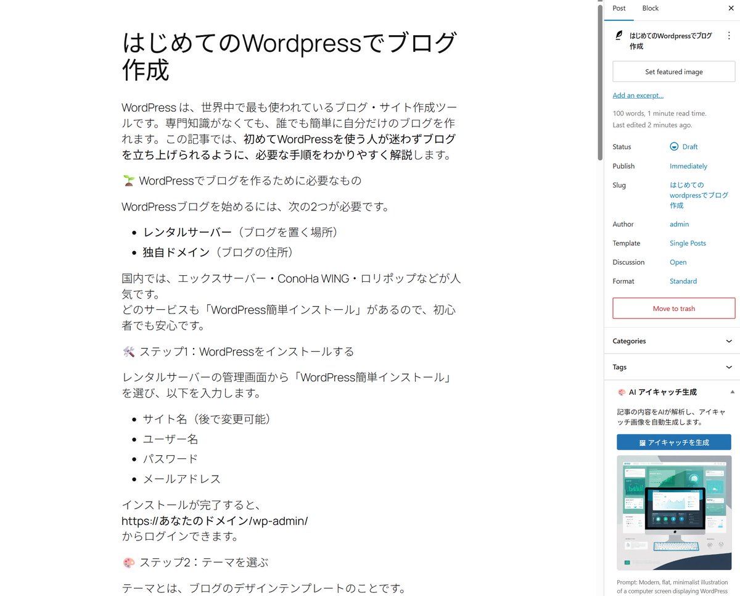The height and width of the screenshot is (596, 740).
Task: Click palette icon beside AI アイキャッチ生成
Action: 622,392
